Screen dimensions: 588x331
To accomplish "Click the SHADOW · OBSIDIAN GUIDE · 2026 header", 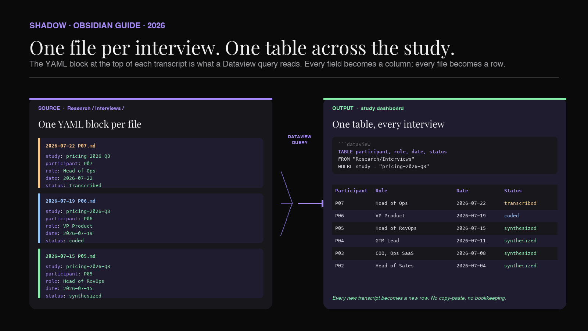I will coord(97,26).
